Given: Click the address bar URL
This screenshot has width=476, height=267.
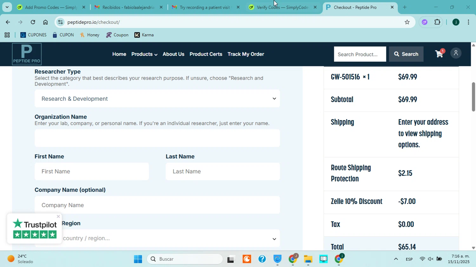Looking at the screenshot, I should (x=94, y=22).
